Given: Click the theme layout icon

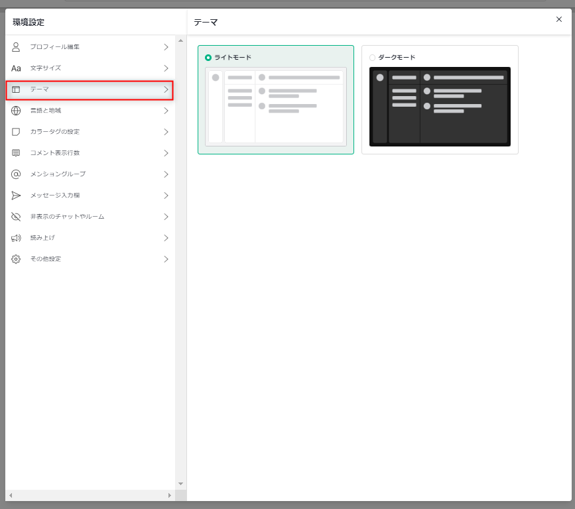Looking at the screenshot, I should click(16, 89).
